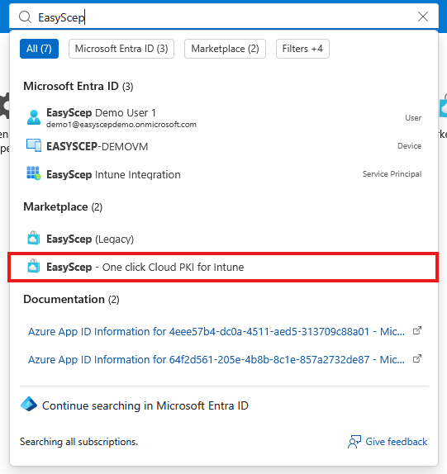Image resolution: width=447 pixels, height=474 pixels.
Task: Click the Device type label
Action: point(409,145)
